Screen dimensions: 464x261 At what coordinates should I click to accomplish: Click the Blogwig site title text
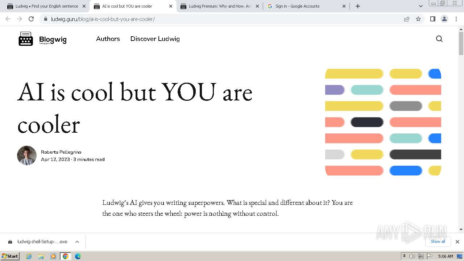click(53, 40)
